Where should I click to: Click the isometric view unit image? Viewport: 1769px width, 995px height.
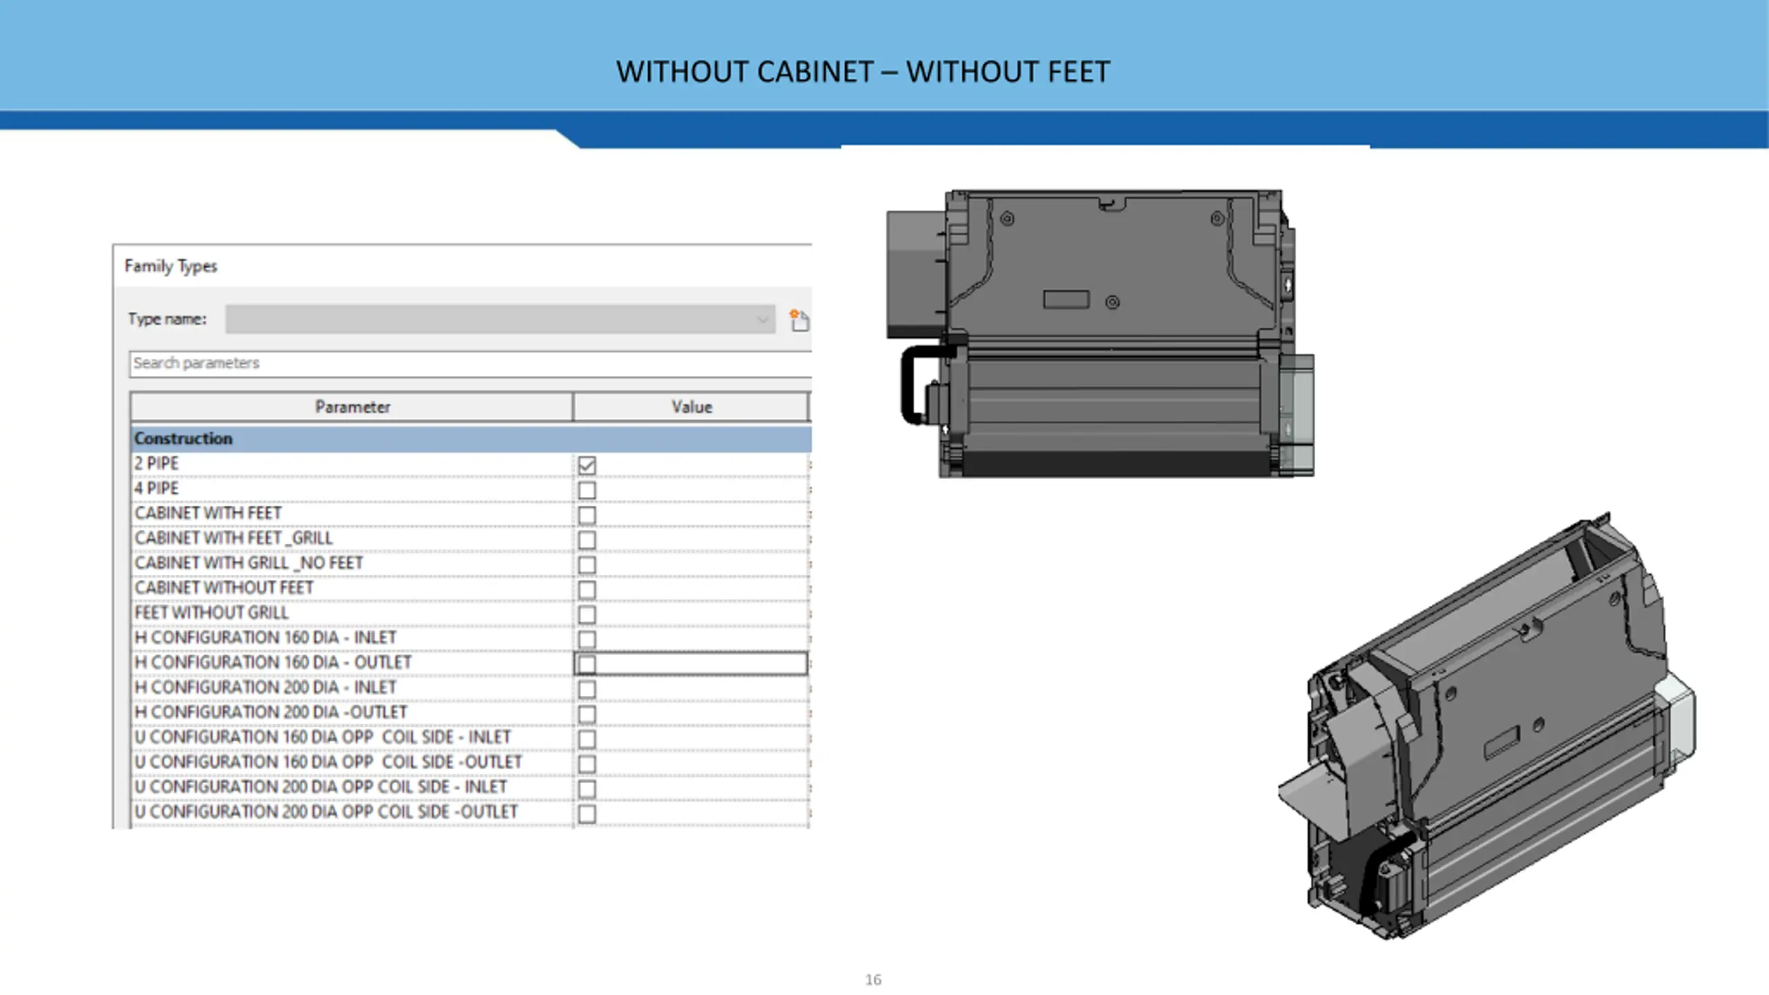pyautogui.click(x=1486, y=726)
